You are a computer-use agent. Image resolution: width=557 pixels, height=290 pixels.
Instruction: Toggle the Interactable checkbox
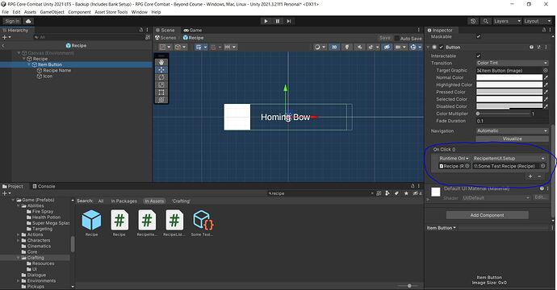click(479, 56)
